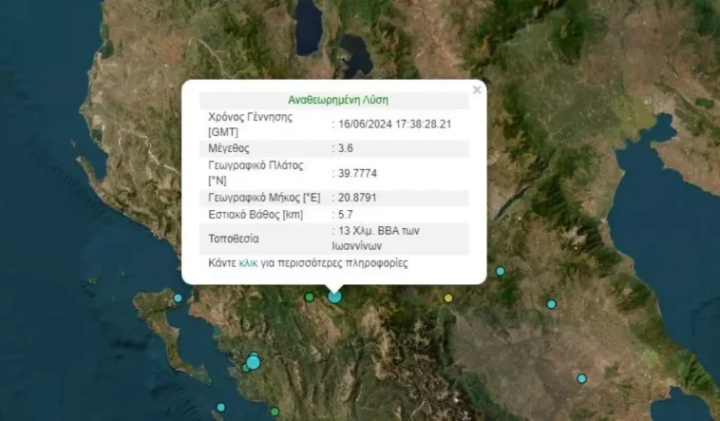Viewport: 720px width, 421px height.
Task: Select the teal marker just north of Corfu island
Action: tap(178, 297)
